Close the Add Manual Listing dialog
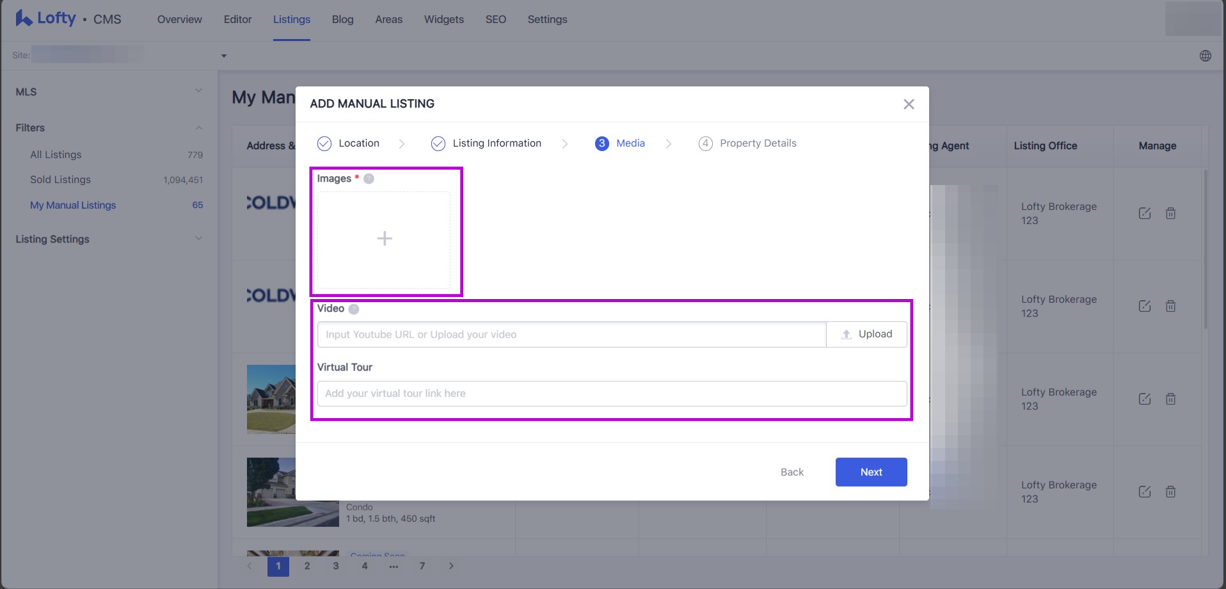 point(908,104)
